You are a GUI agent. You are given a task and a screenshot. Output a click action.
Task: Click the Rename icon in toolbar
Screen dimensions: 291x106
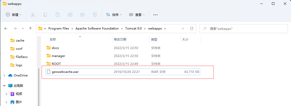click(x=70, y=15)
